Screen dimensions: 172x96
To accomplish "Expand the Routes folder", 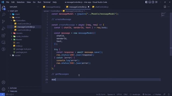I will 12,39.
